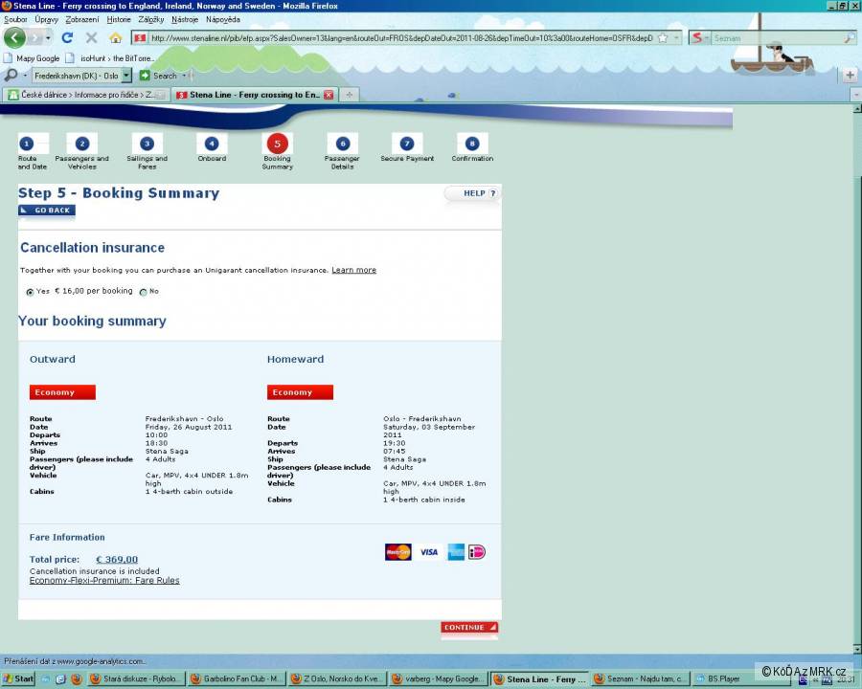Click the Seznam search engine icon
This screenshot has height=689, width=862.
[697, 38]
